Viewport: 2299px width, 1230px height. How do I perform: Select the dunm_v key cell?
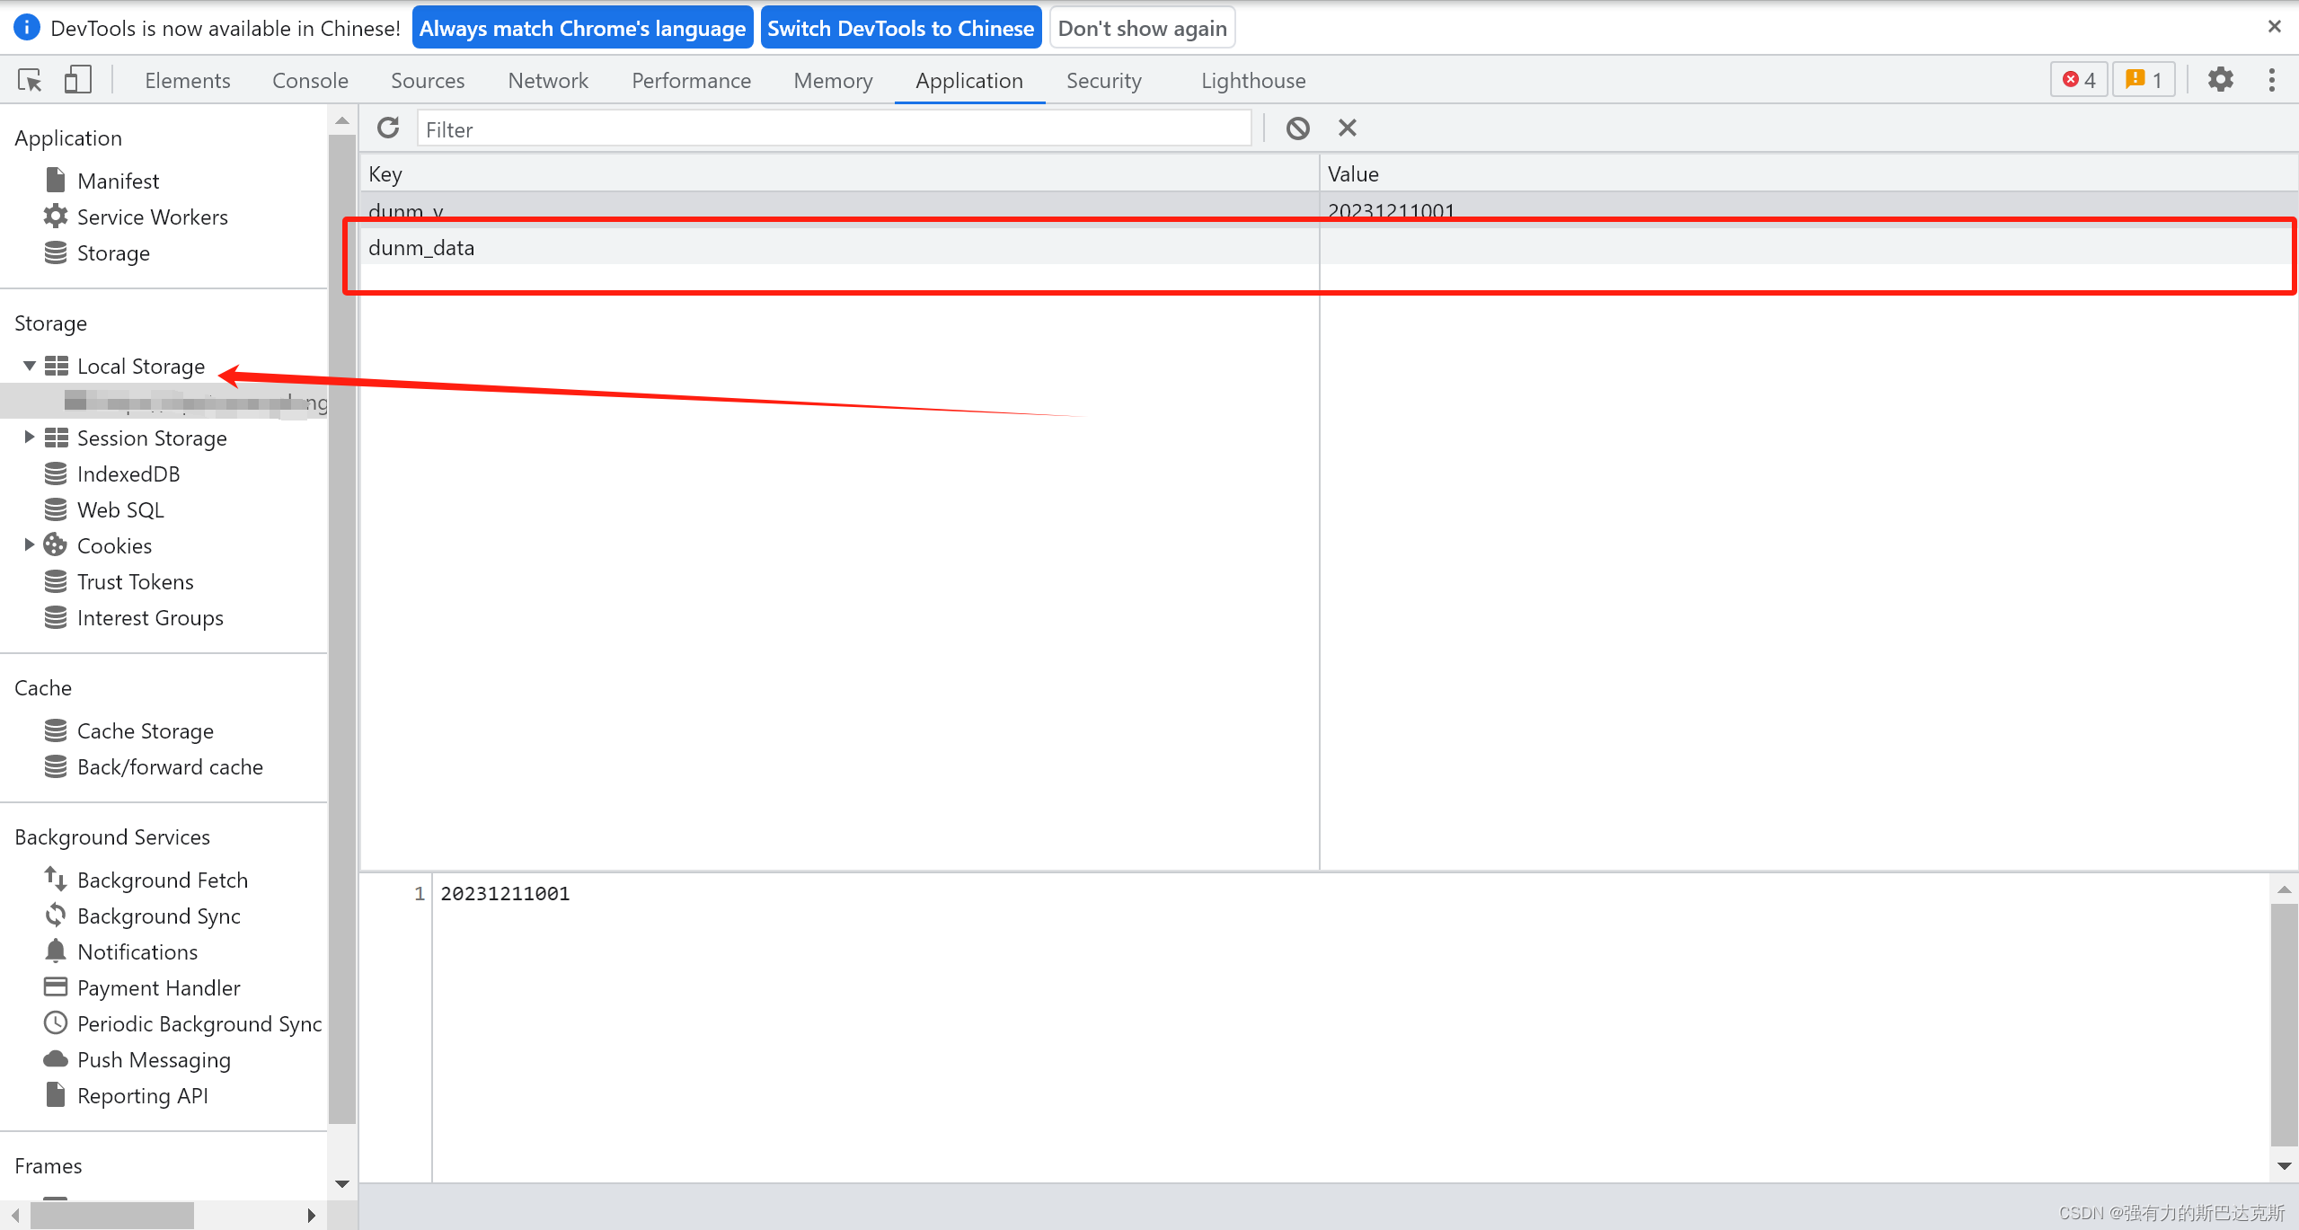click(x=839, y=211)
